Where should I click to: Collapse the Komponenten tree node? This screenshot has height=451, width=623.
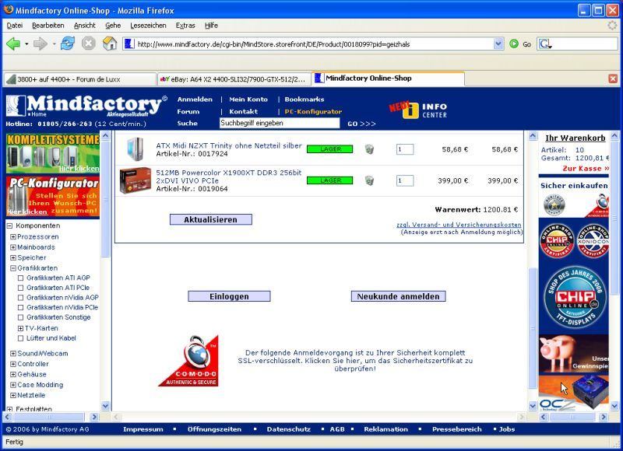[9, 226]
